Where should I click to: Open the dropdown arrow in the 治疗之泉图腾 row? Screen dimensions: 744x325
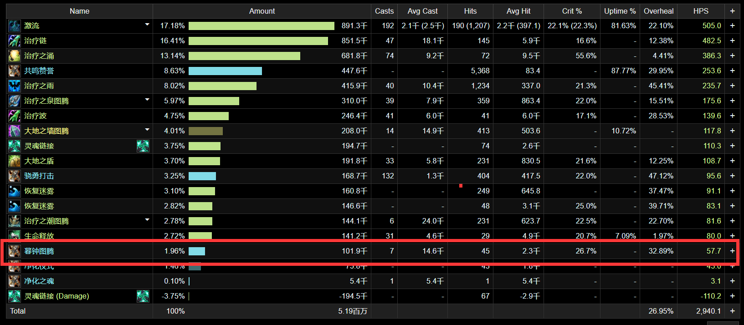pyautogui.click(x=147, y=99)
